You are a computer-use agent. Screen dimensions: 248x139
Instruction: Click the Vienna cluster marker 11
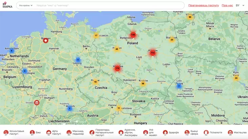coord(119,108)
